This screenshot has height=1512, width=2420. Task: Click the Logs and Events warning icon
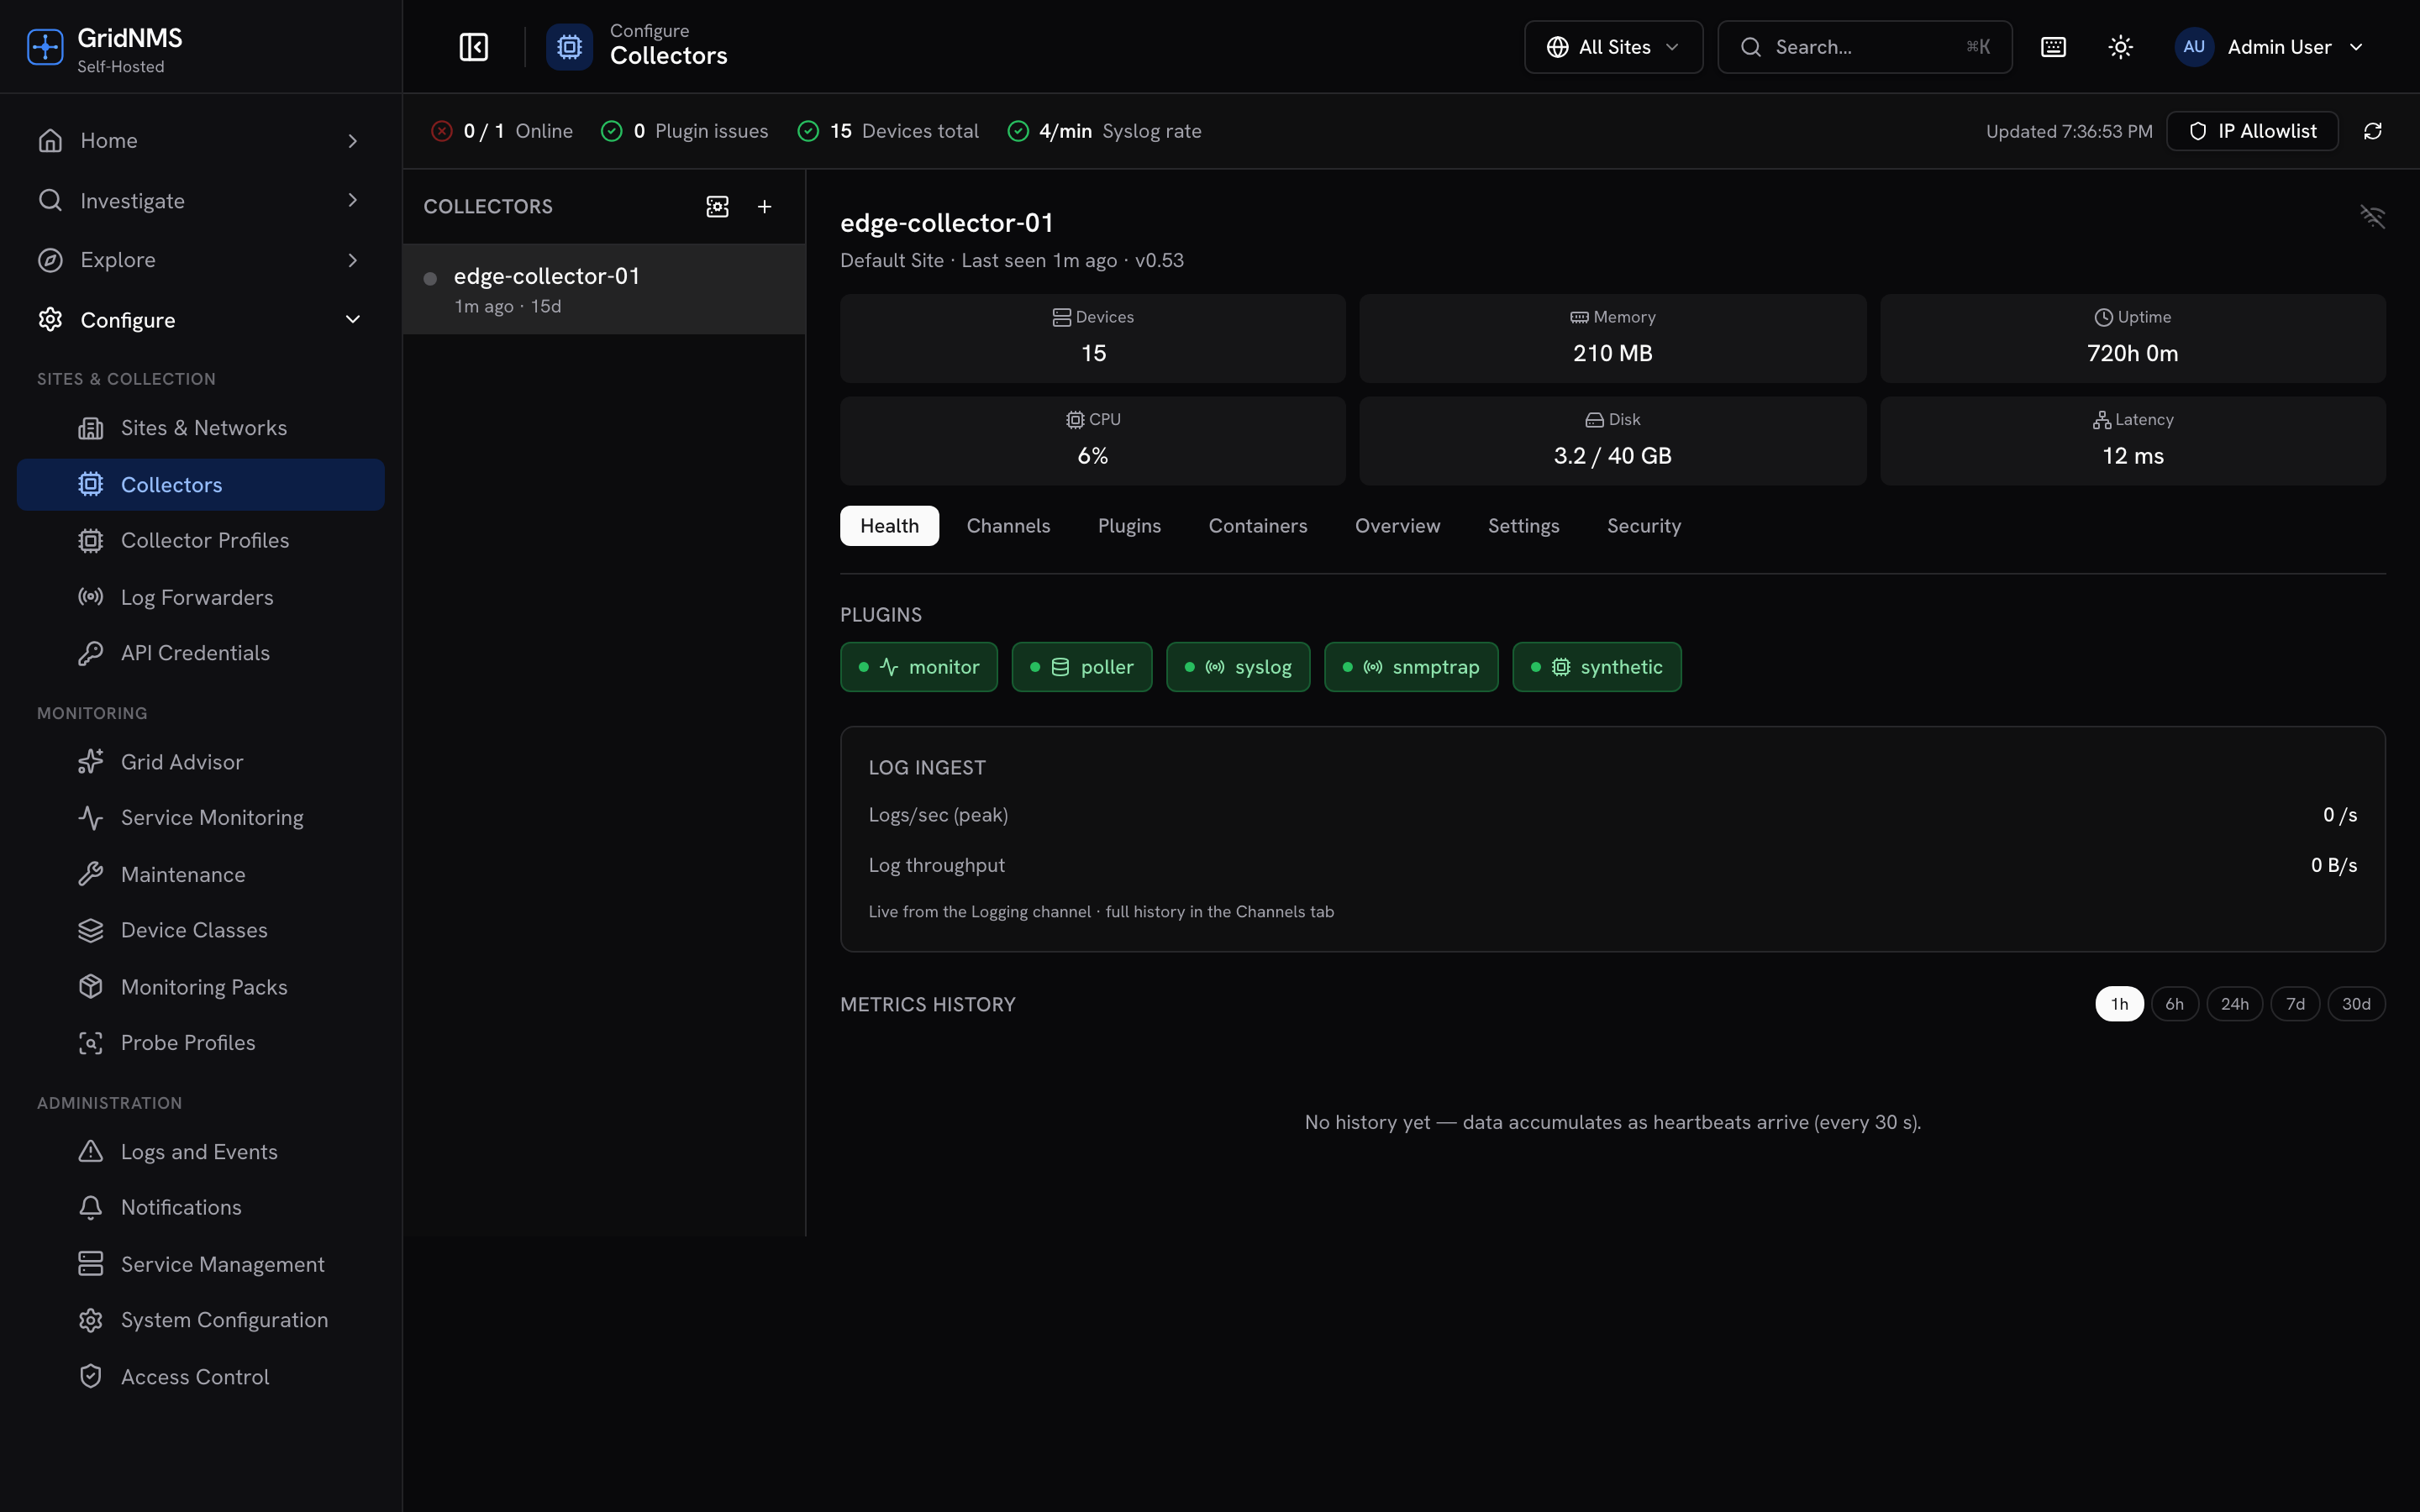(x=91, y=1151)
